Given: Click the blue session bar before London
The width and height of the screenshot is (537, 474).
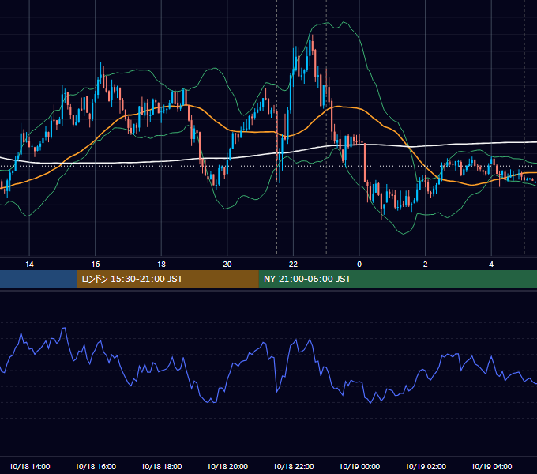Looking at the screenshot, I should click(x=39, y=279).
